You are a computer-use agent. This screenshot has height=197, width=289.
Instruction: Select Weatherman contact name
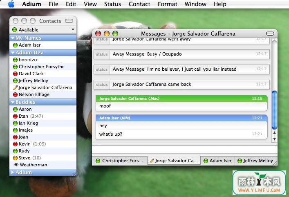34,165
